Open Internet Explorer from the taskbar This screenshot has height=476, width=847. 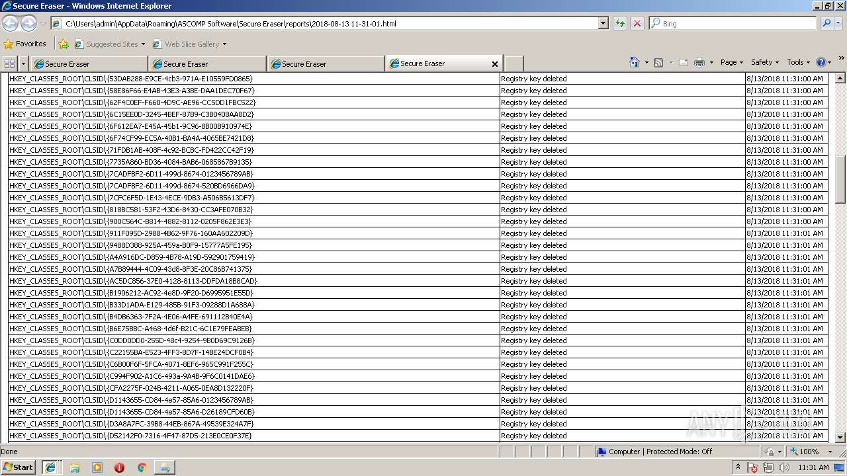[x=50, y=467]
